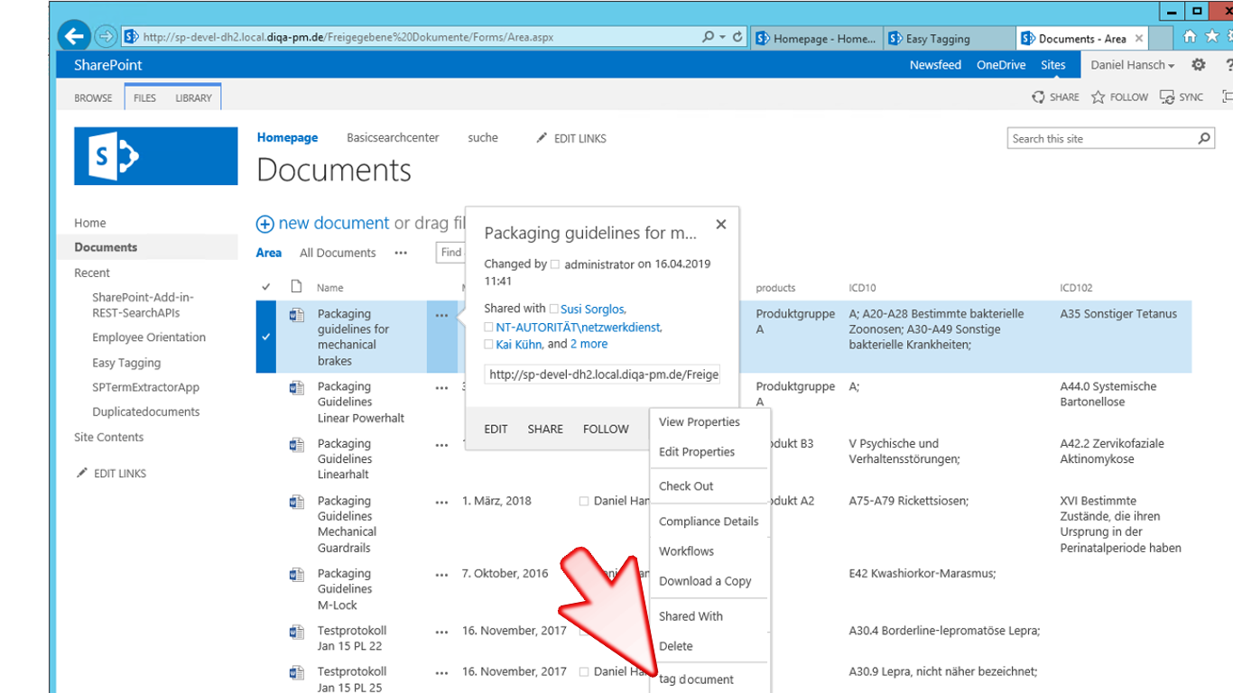Image resolution: width=1233 pixels, height=693 pixels.
Task: Open Employee Orientation recent link
Action: coord(149,337)
